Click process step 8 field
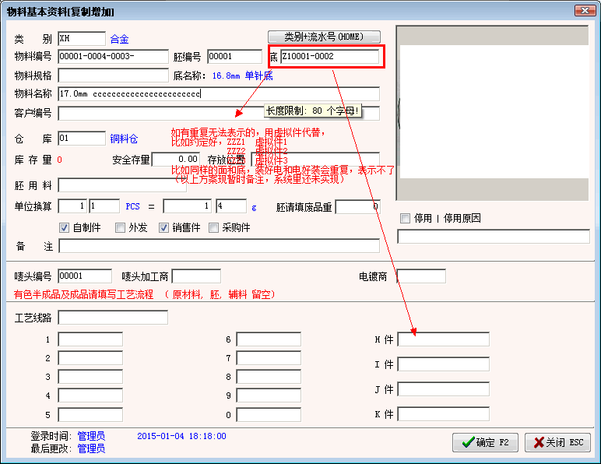This screenshot has width=601, height=464. coord(269,377)
